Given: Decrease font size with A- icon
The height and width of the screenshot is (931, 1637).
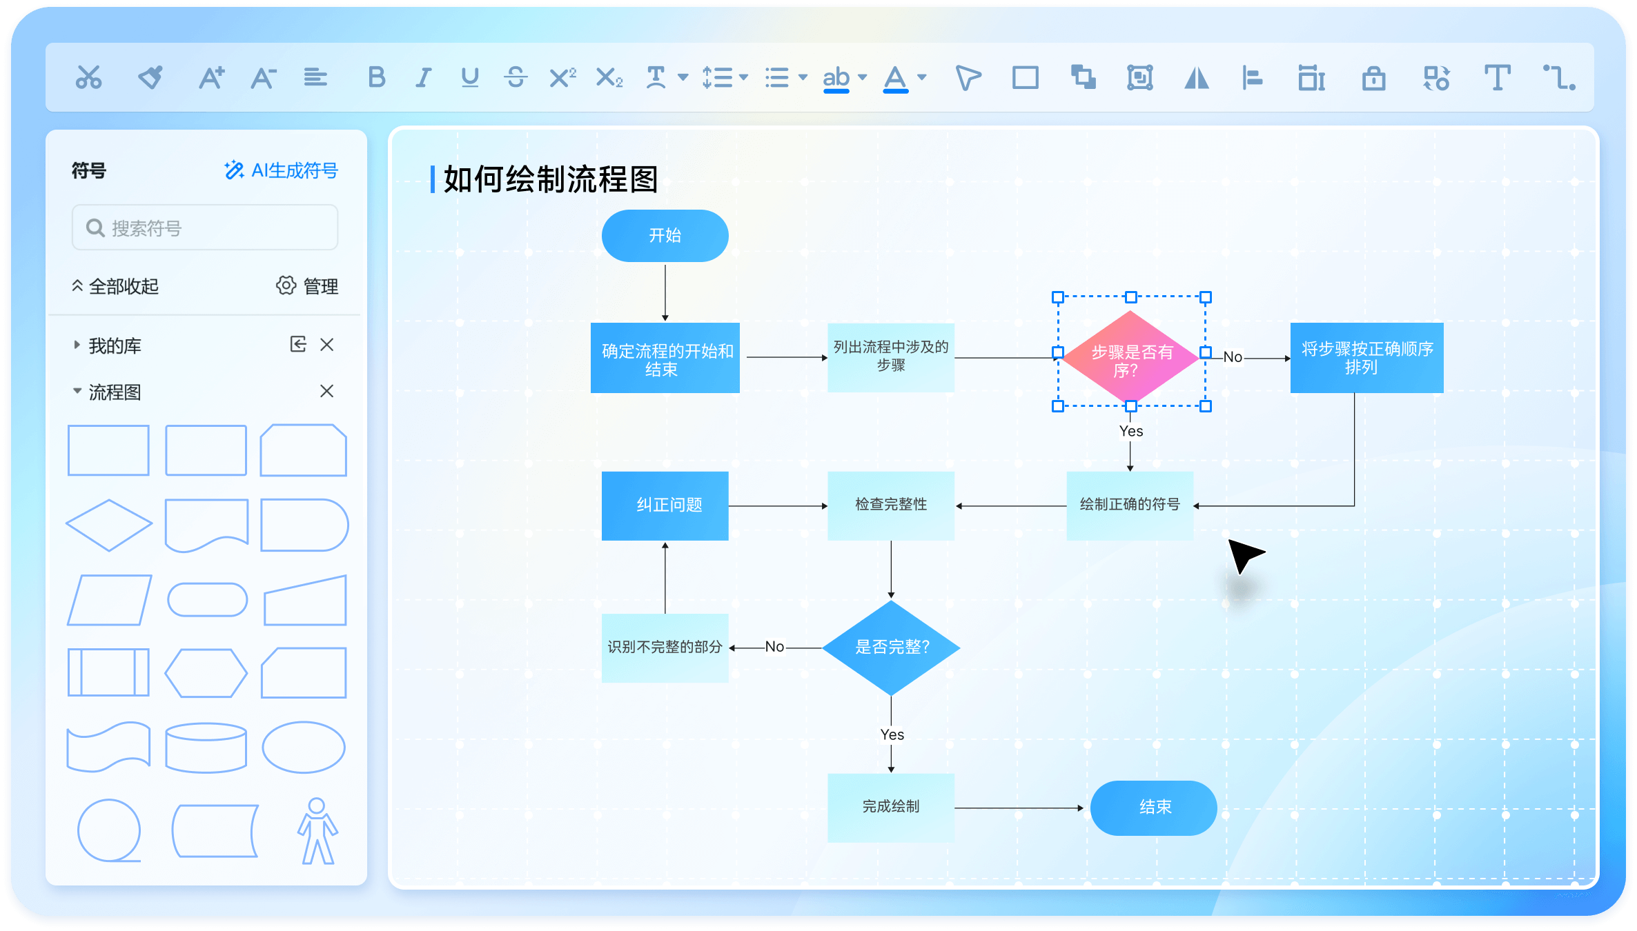Looking at the screenshot, I should 263,77.
